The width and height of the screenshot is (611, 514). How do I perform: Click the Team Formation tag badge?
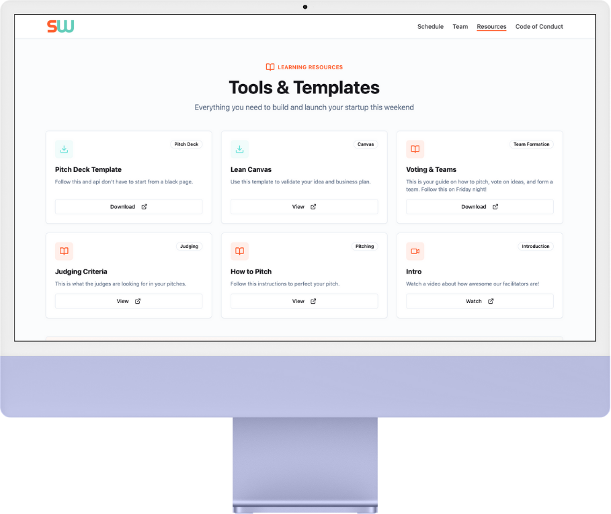pyautogui.click(x=531, y=144)
